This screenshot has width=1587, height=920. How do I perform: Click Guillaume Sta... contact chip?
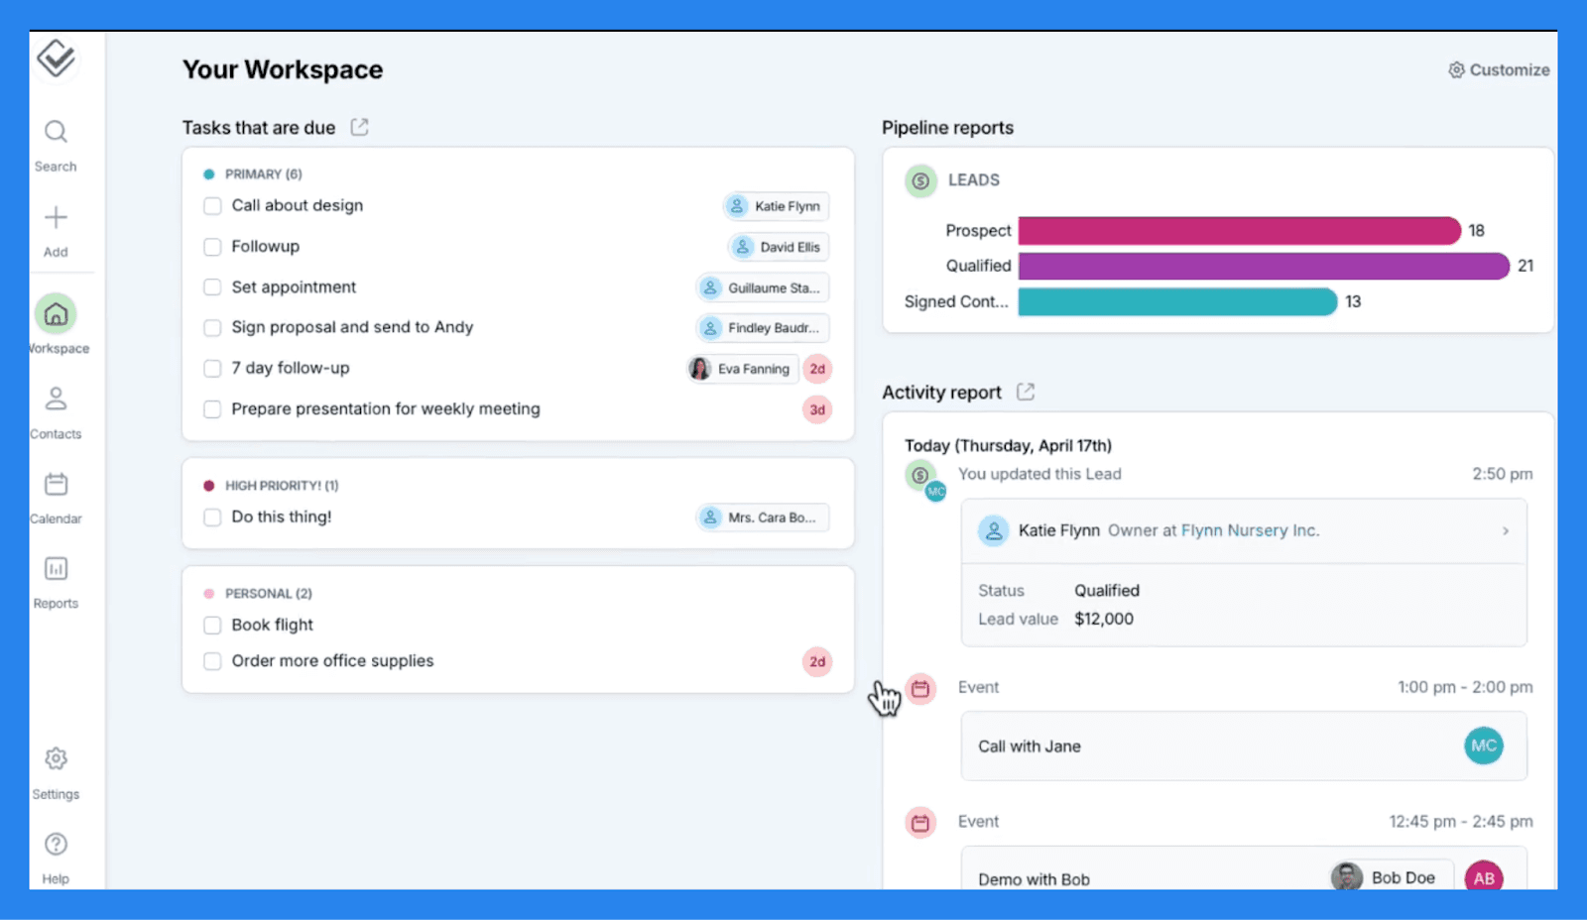click(763, 287)
